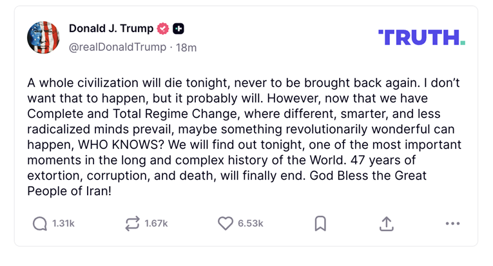Click the black plus badge beside name
Viewport: 493px width, 266px height.
pyautogui.click(x=179, y=28)
